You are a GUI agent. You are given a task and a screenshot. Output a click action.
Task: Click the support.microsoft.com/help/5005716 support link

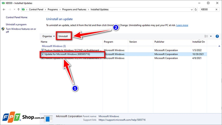pos(122,120)
